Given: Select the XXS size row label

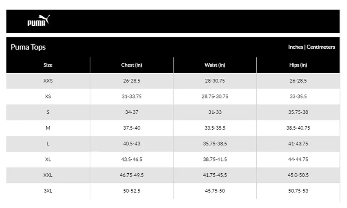Looking at the screenshot, I should (48, 81).
